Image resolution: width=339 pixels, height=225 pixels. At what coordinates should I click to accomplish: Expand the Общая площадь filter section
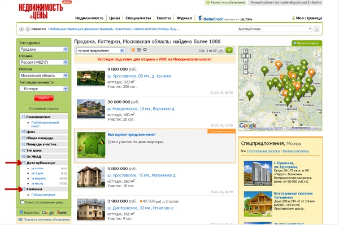24,138
